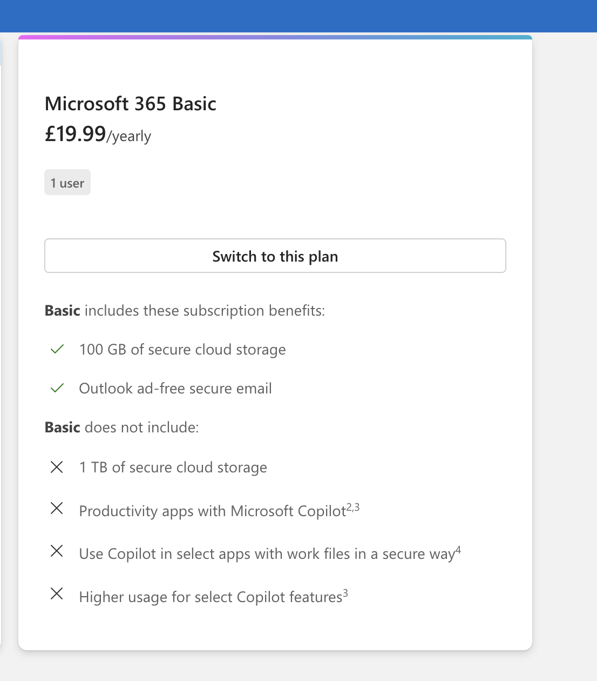597x681 pixels.
Task: Click the Switch to this plan button
Action: point(275,256)
